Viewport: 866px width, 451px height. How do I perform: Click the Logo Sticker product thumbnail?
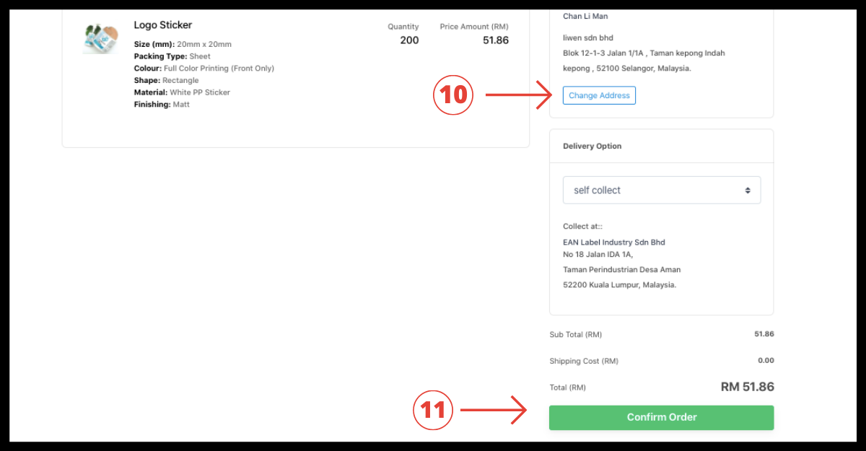click(100, 38)
